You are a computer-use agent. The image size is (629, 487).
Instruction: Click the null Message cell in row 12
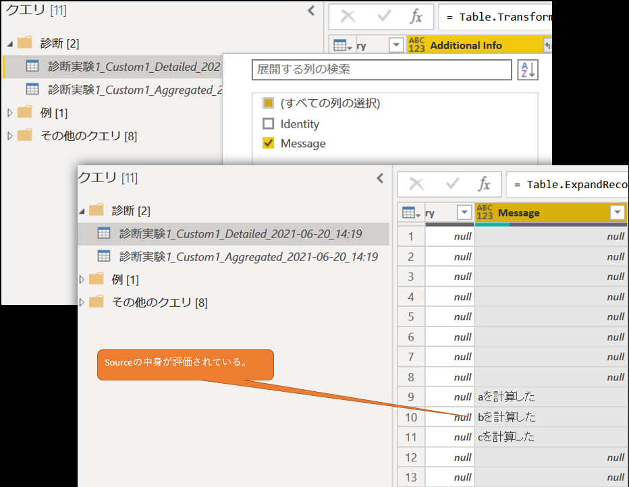(x=551, y=457)
